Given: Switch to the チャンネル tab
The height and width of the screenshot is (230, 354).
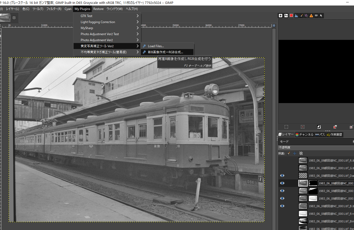Looking at the screenshot, I should click(x=305, y=135).
